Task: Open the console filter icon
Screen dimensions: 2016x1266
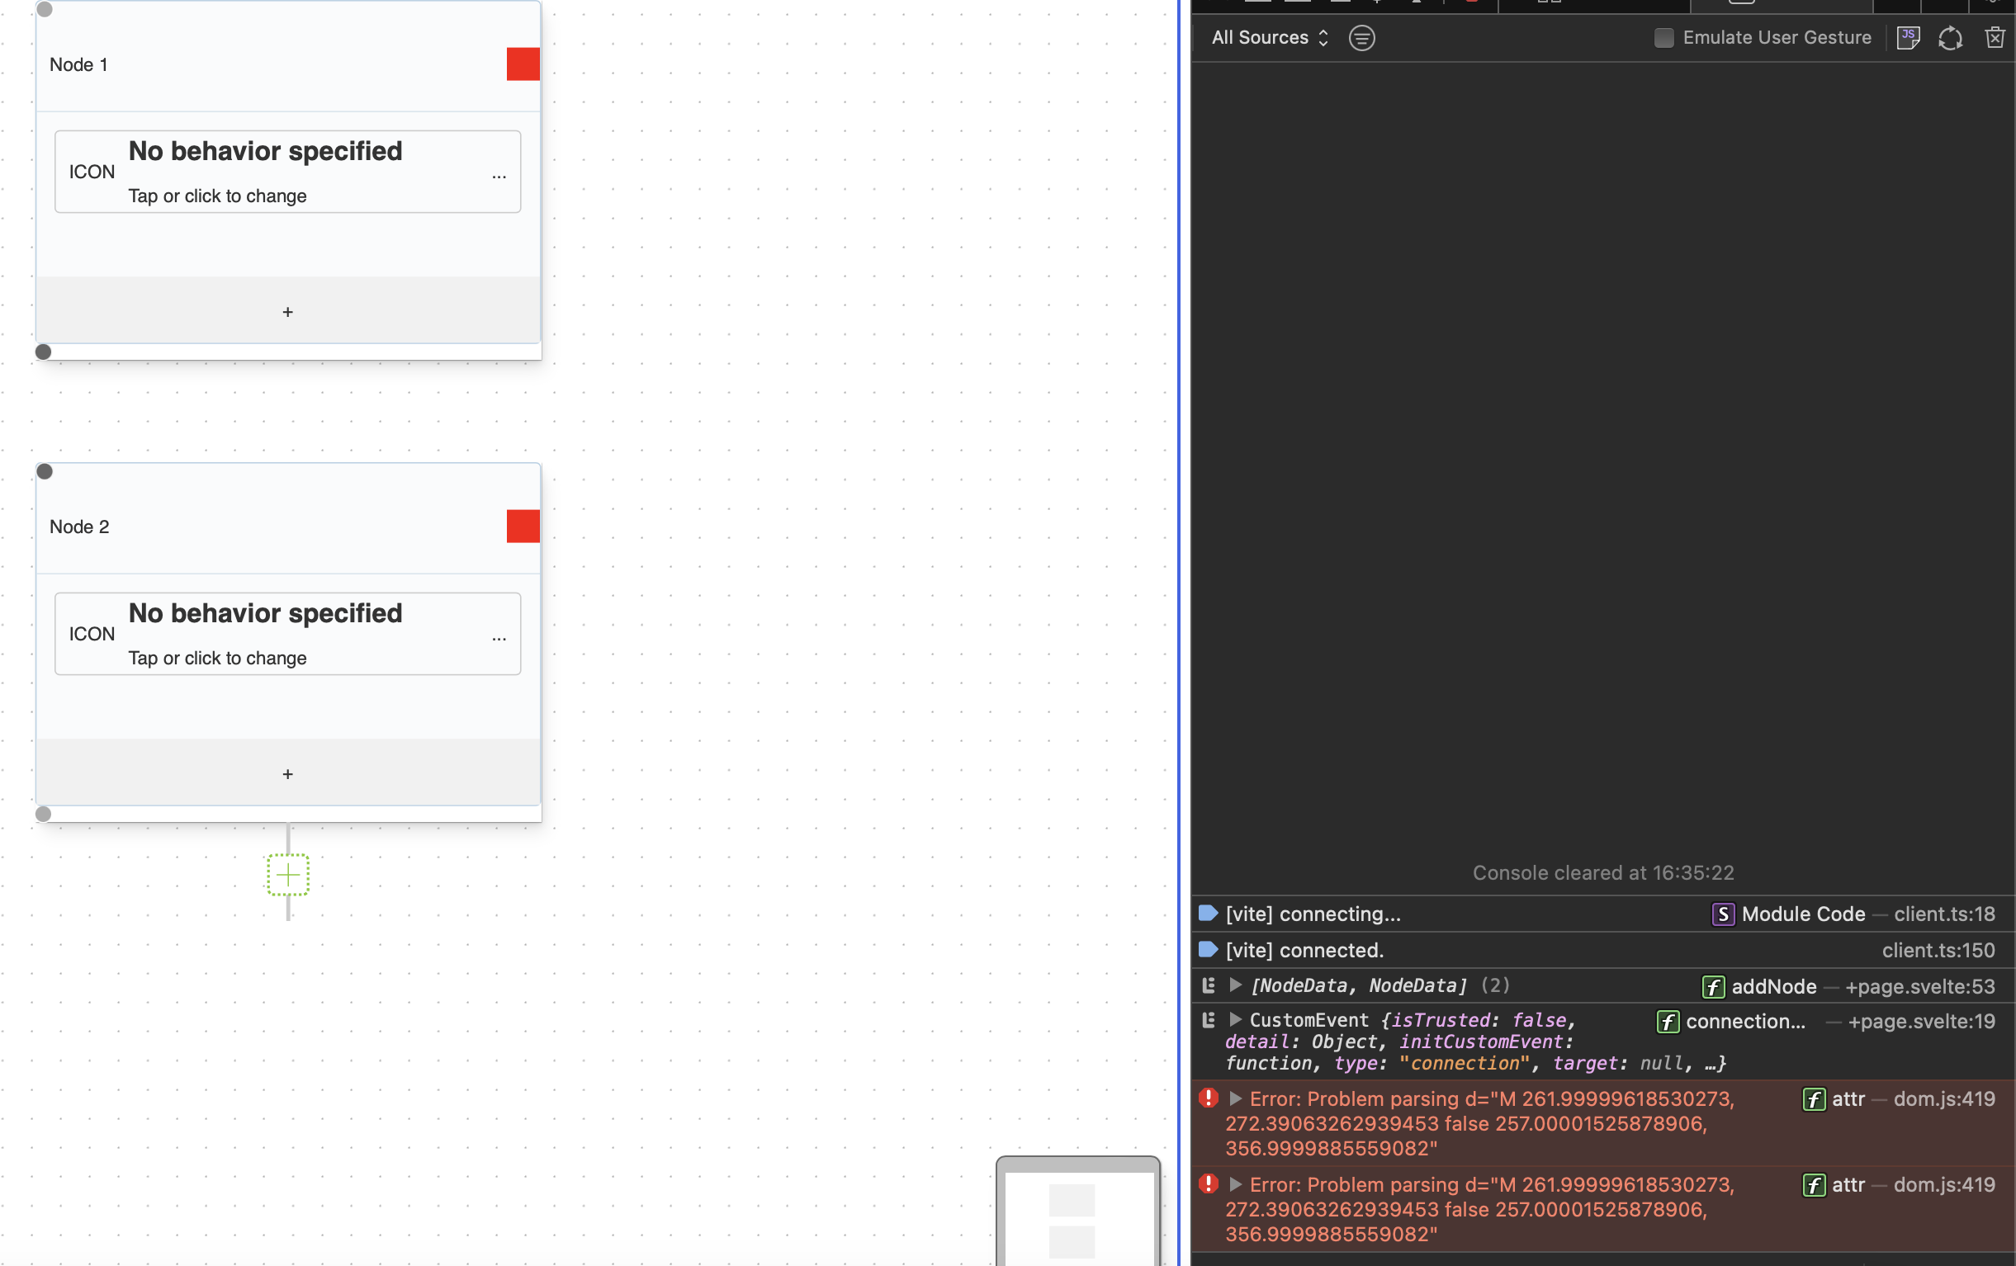Action: tap(1361, 38)
